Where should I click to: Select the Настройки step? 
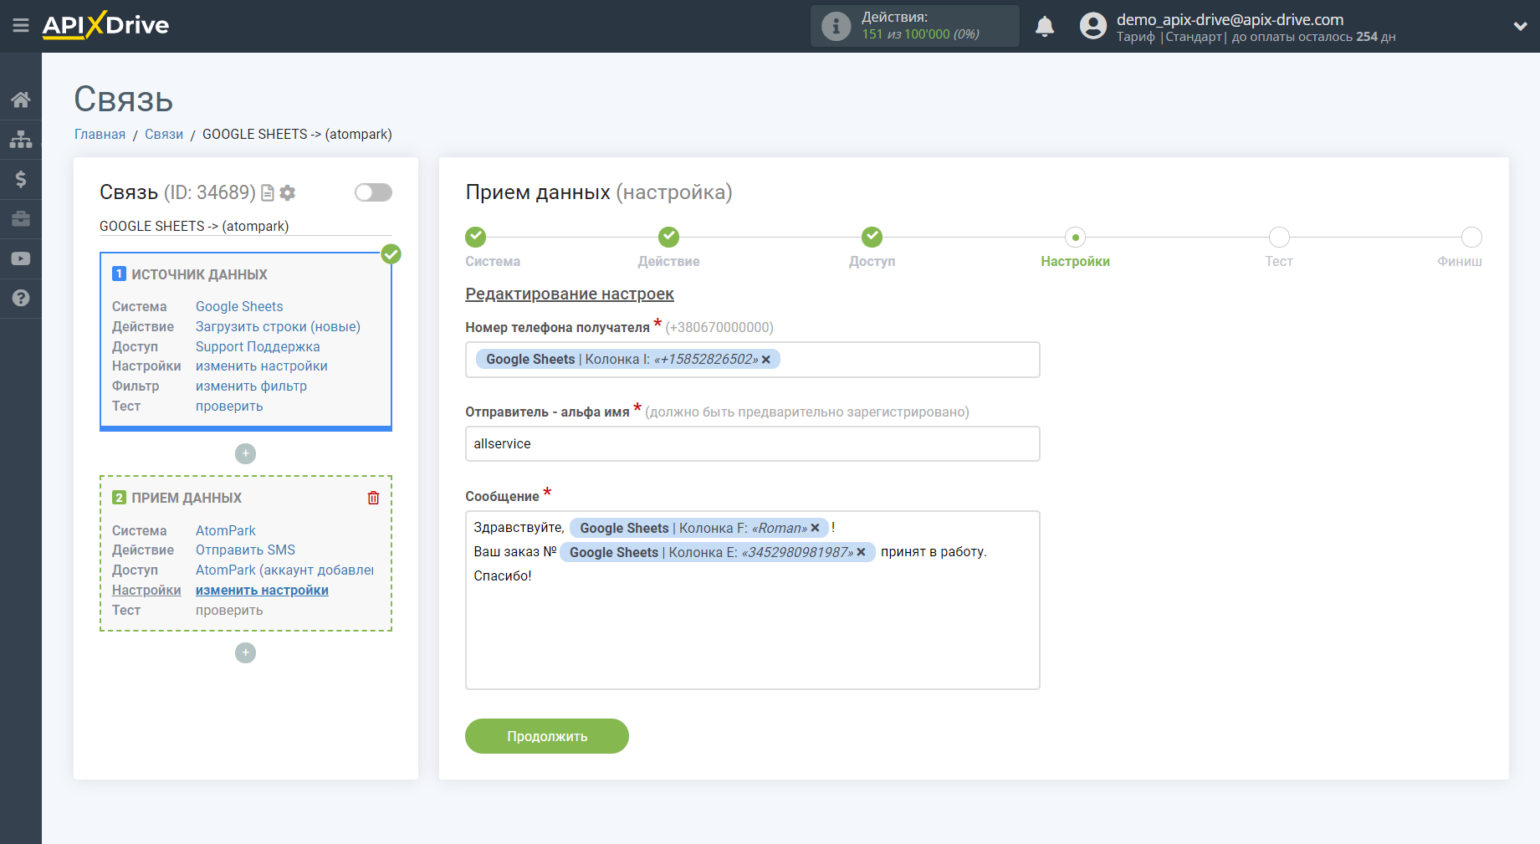[1075, 238]
